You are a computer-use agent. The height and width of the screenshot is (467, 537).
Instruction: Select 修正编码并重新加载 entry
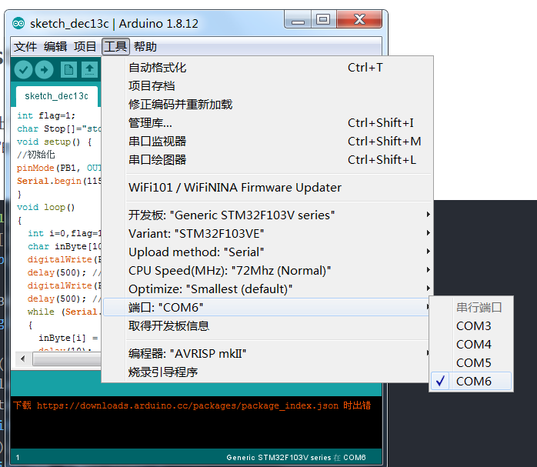(267, 105)
